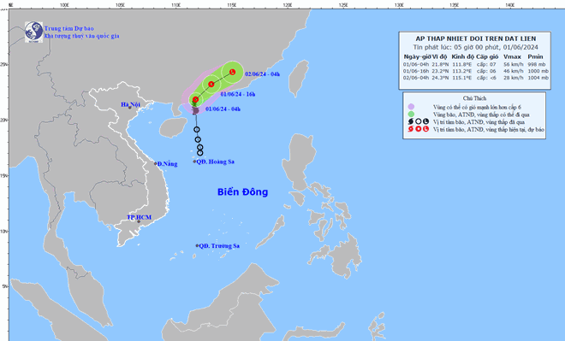Viewport: 565px width, 341px height.
Task: Click the green legend swatch for storm path
Action: click(x=411, y=115)
